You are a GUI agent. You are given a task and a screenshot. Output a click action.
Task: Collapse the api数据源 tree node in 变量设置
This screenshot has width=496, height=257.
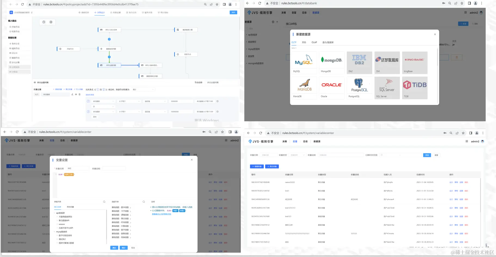(x=55, y=213)
